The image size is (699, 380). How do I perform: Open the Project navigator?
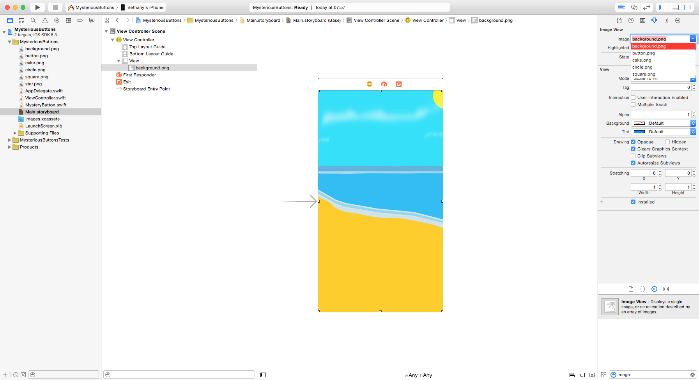(10, 20)
